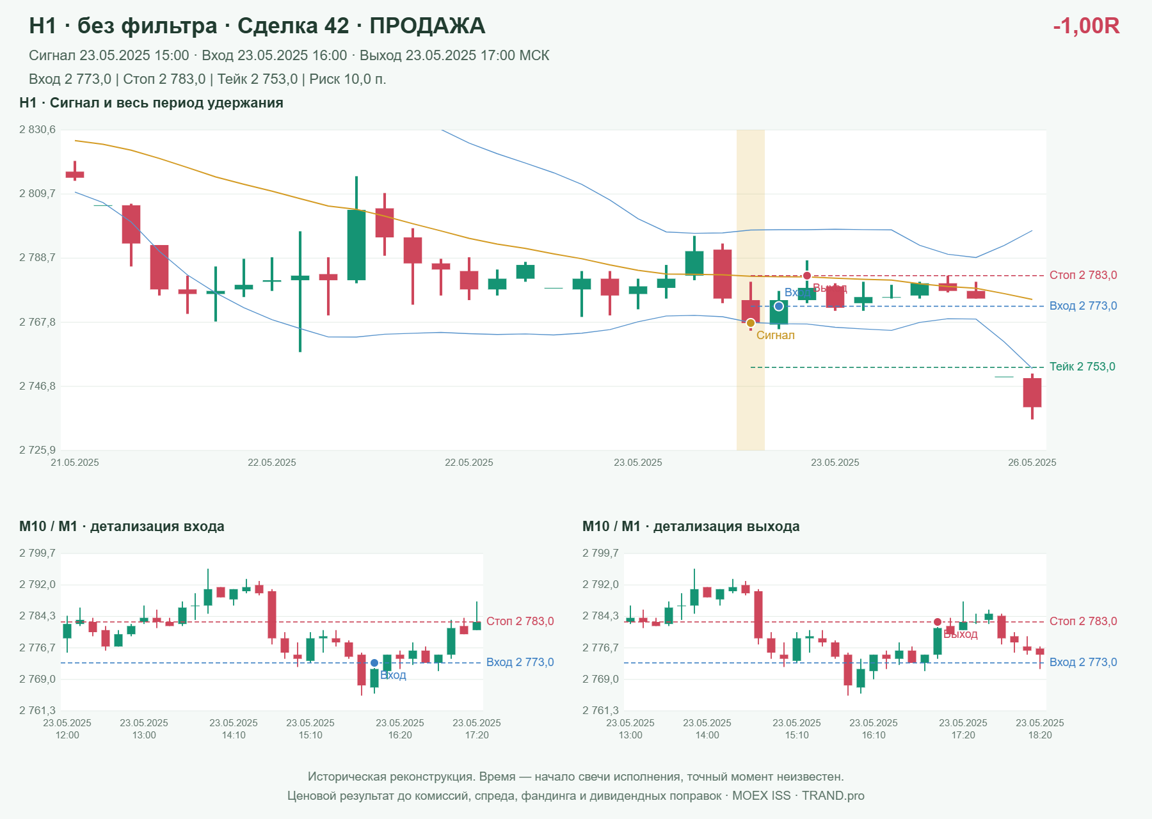Click the -1,00R trade result

1086,26
